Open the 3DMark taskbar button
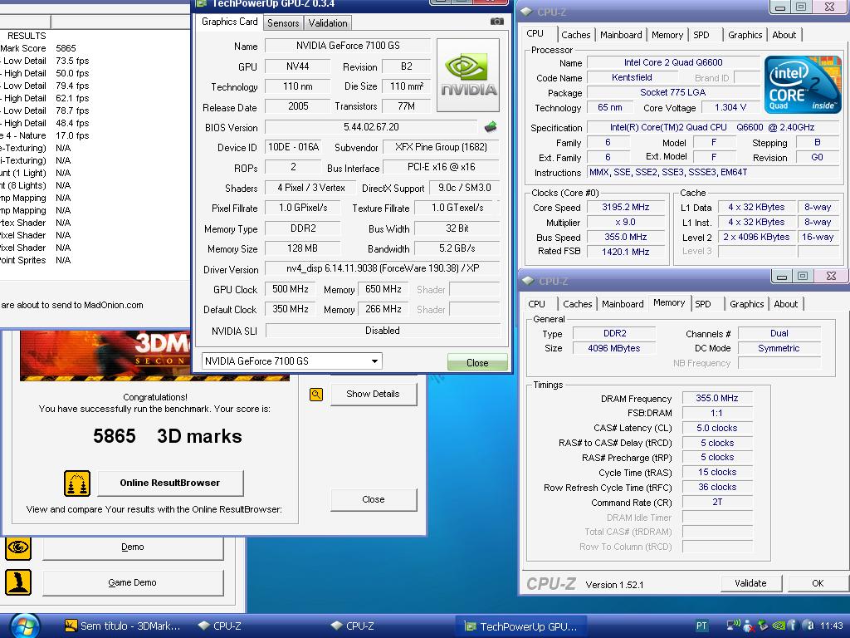The width and height of the screenshot is (850, 638). click(123, 626)
